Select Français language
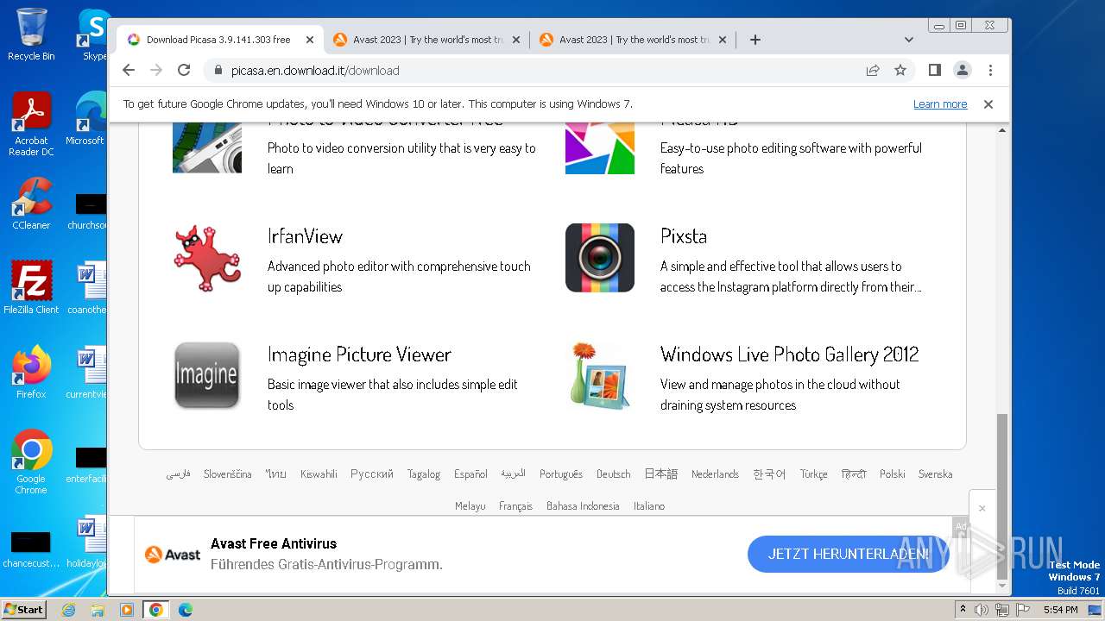This screenshot has width=1105, height=621. click(515, 506)
